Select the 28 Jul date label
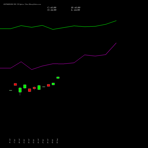Screen dimensions: 148x148 [x=48, y=141]
